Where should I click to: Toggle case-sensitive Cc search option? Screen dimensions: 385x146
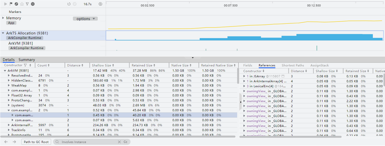pyautogui.click(x=125, y=142)
